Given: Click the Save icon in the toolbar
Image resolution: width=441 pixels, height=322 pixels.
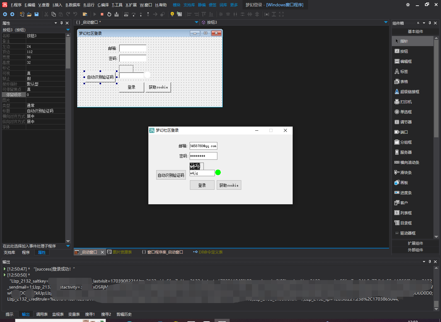Looking at the screenshot, I should pos(37,14).
